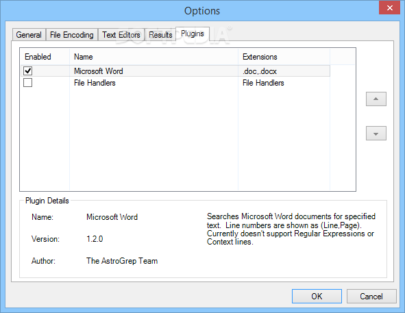Close the Options dialog window
Viewport: 405px width, 313px height.
click(389, 8)
